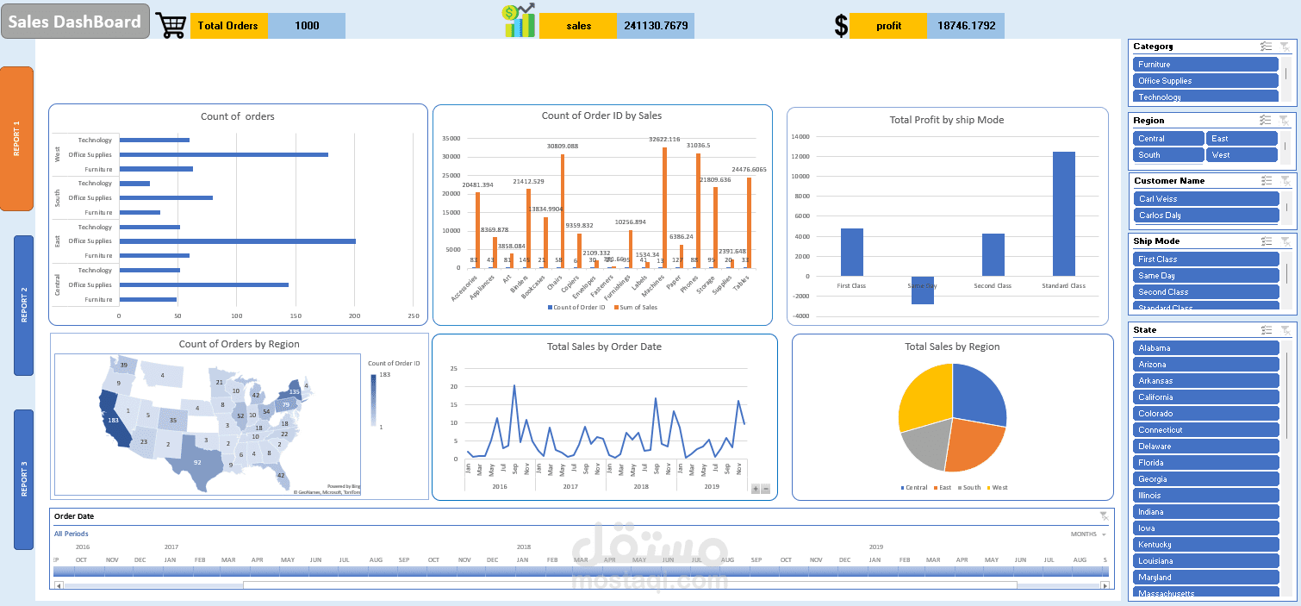Click the multi-select icon on the State slicer
Viewport: 1301px width, 606px height.
coord(1266,329)
